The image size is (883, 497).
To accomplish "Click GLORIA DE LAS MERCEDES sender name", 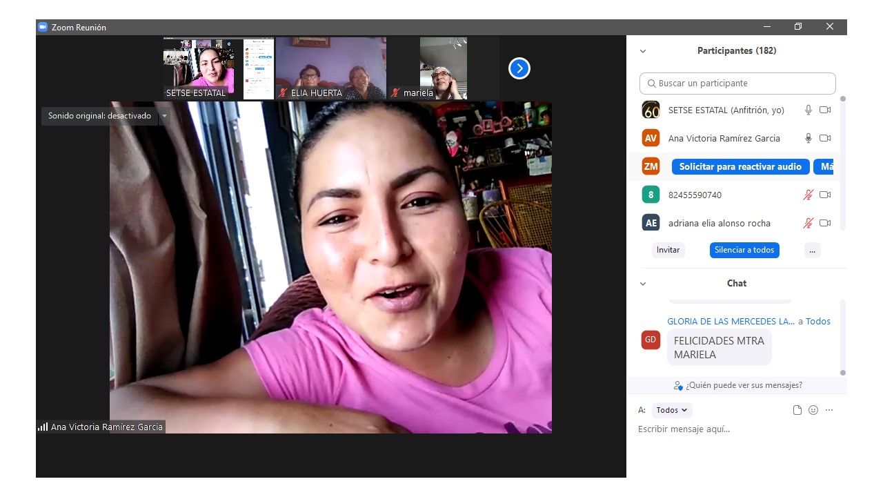I will [731, 321].
